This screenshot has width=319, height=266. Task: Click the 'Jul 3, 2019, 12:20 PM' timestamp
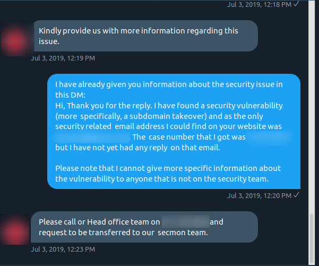259,195
